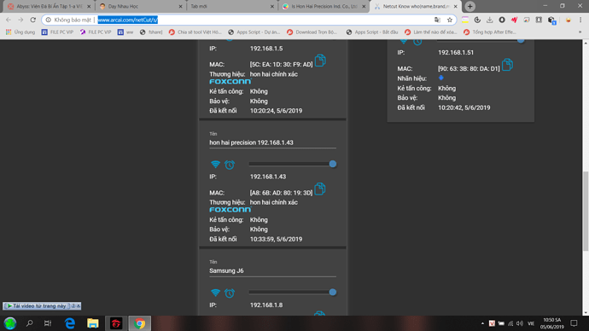Open a new browser tab
Image resolution: width=589 pixels, height=331 pixels.
pos(470,6)
